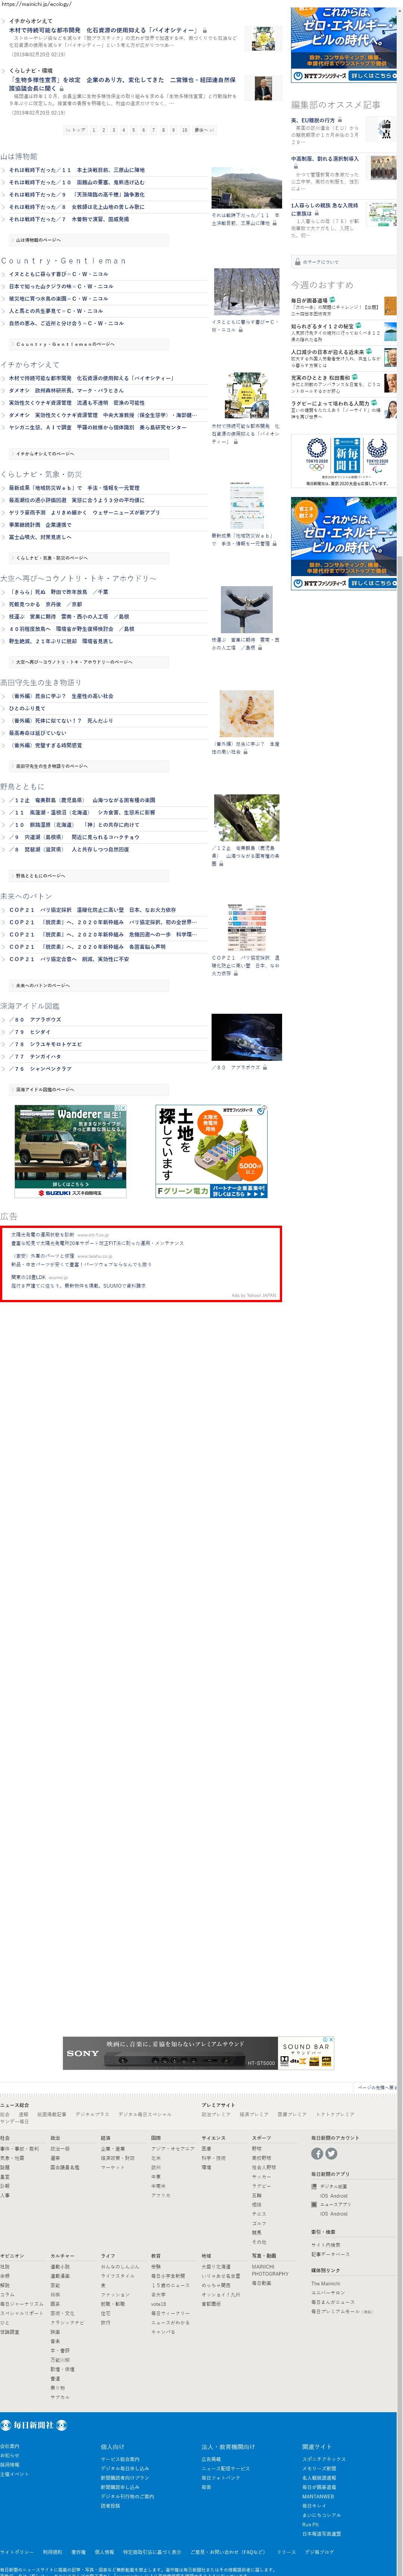The height and width of the screenshot is (2576, 403).
Task: Open ／７６ シャンペンクラブ article
Action: [40, 1069]
